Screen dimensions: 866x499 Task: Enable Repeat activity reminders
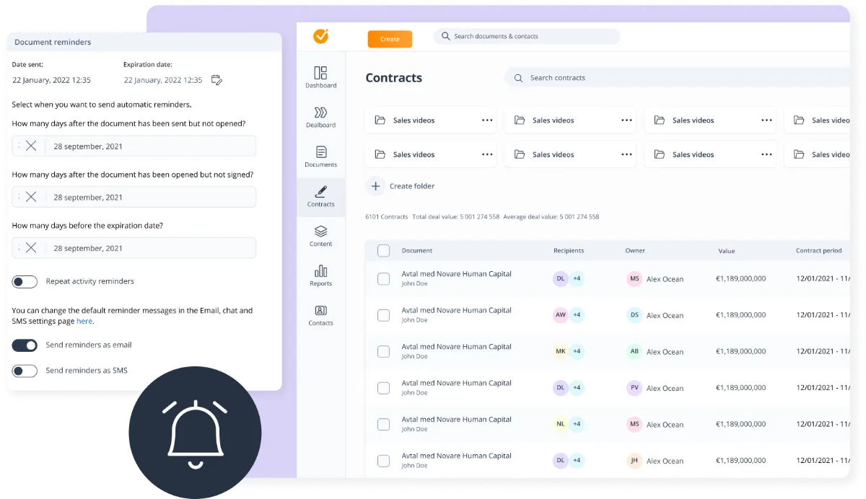tap(25, 281)
